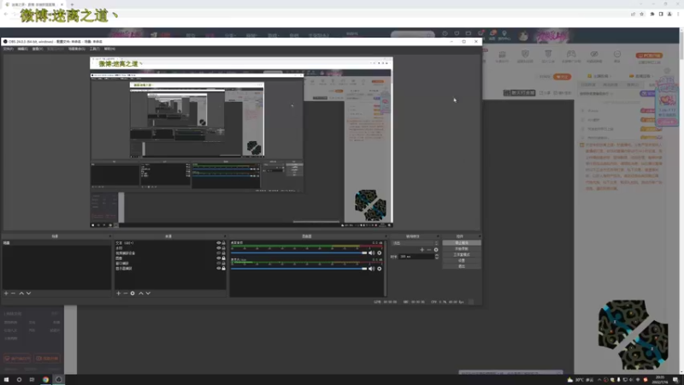
Task: Click the location pin icon in site header
Action: 504,33
